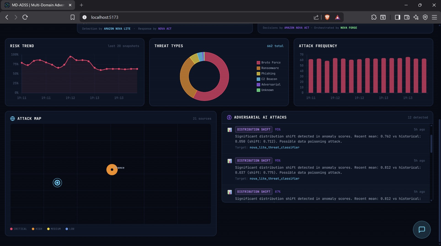Open the Brave Wallet icon
The image size is (441, 246).
407,17
